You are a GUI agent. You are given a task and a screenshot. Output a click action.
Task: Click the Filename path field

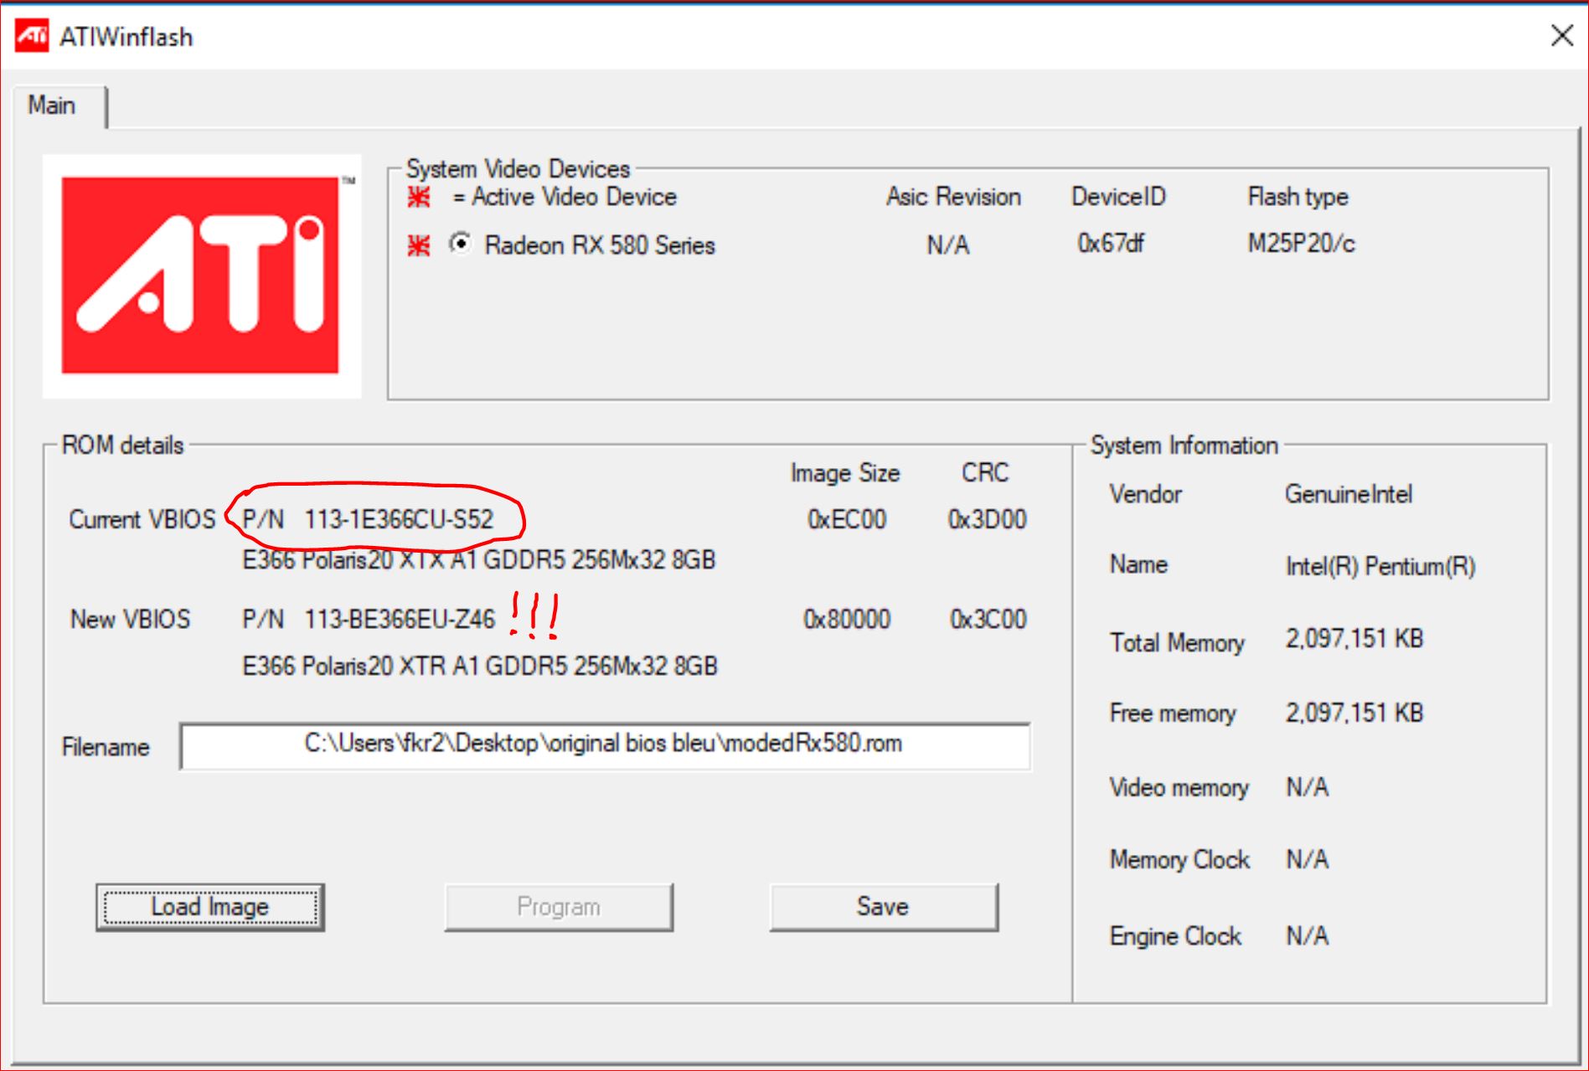[x=605, y=746]
